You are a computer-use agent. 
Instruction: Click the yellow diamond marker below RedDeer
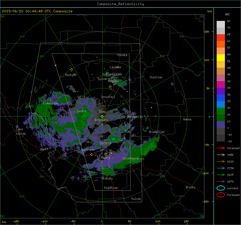coord(110,87)
